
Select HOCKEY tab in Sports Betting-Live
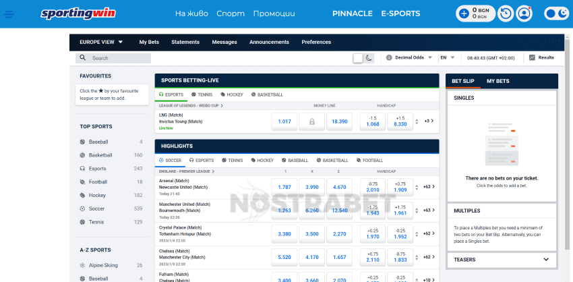(232, 94)
